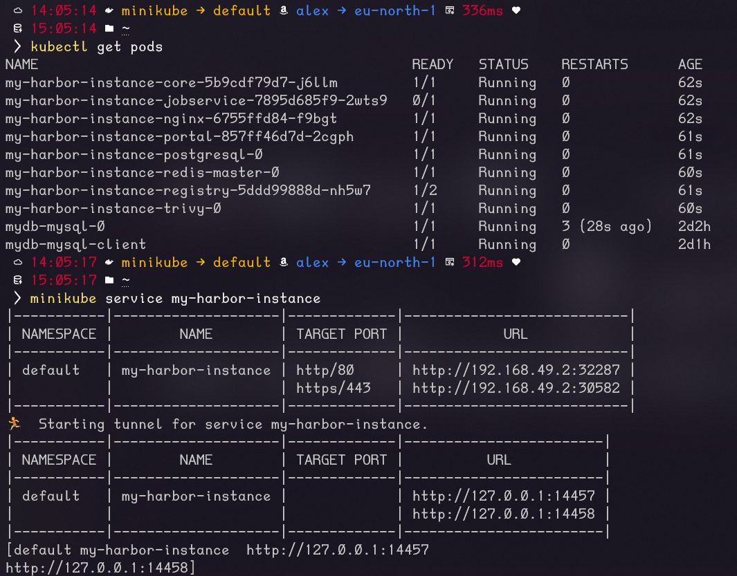Click 'alex' on the 14:05:17 prompt
The width and height of the screenshot is (737, 576).
tap(313, 262)
